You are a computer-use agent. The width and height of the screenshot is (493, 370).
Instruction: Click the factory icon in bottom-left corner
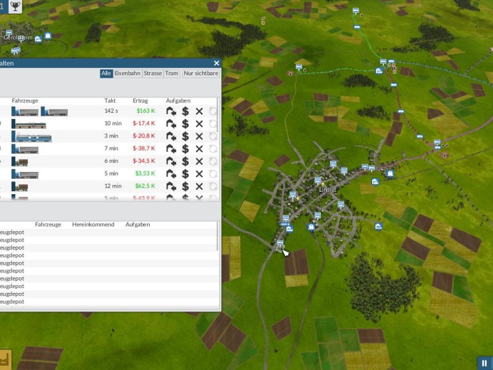pyautogui.click(x=6, y=360)
